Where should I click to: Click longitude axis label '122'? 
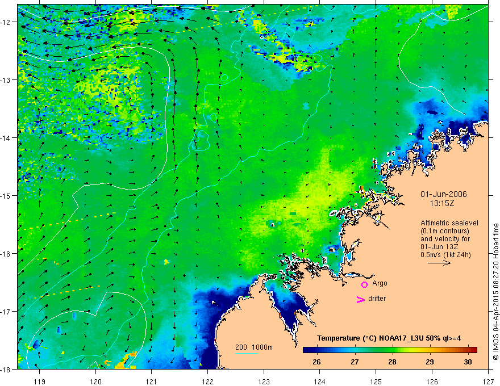click(207, 381)
